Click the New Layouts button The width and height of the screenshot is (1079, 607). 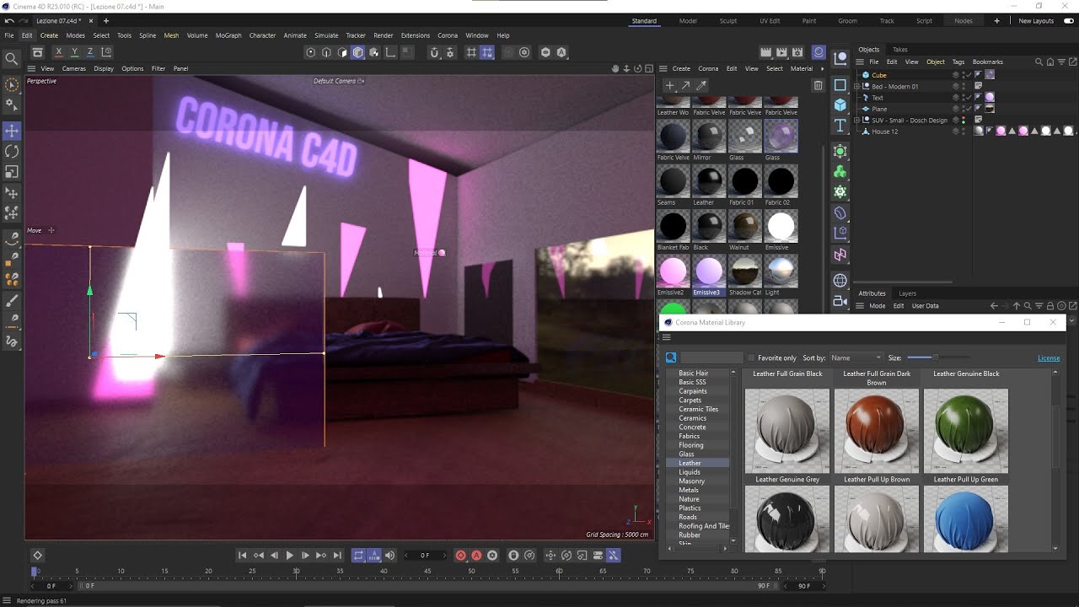1036,21
